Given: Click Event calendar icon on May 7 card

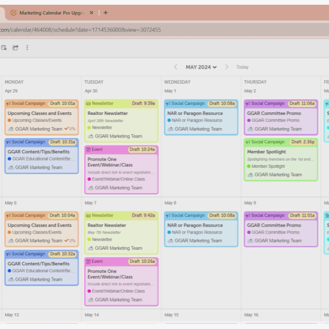Looking at the screenshot, I should click(88, 262).
